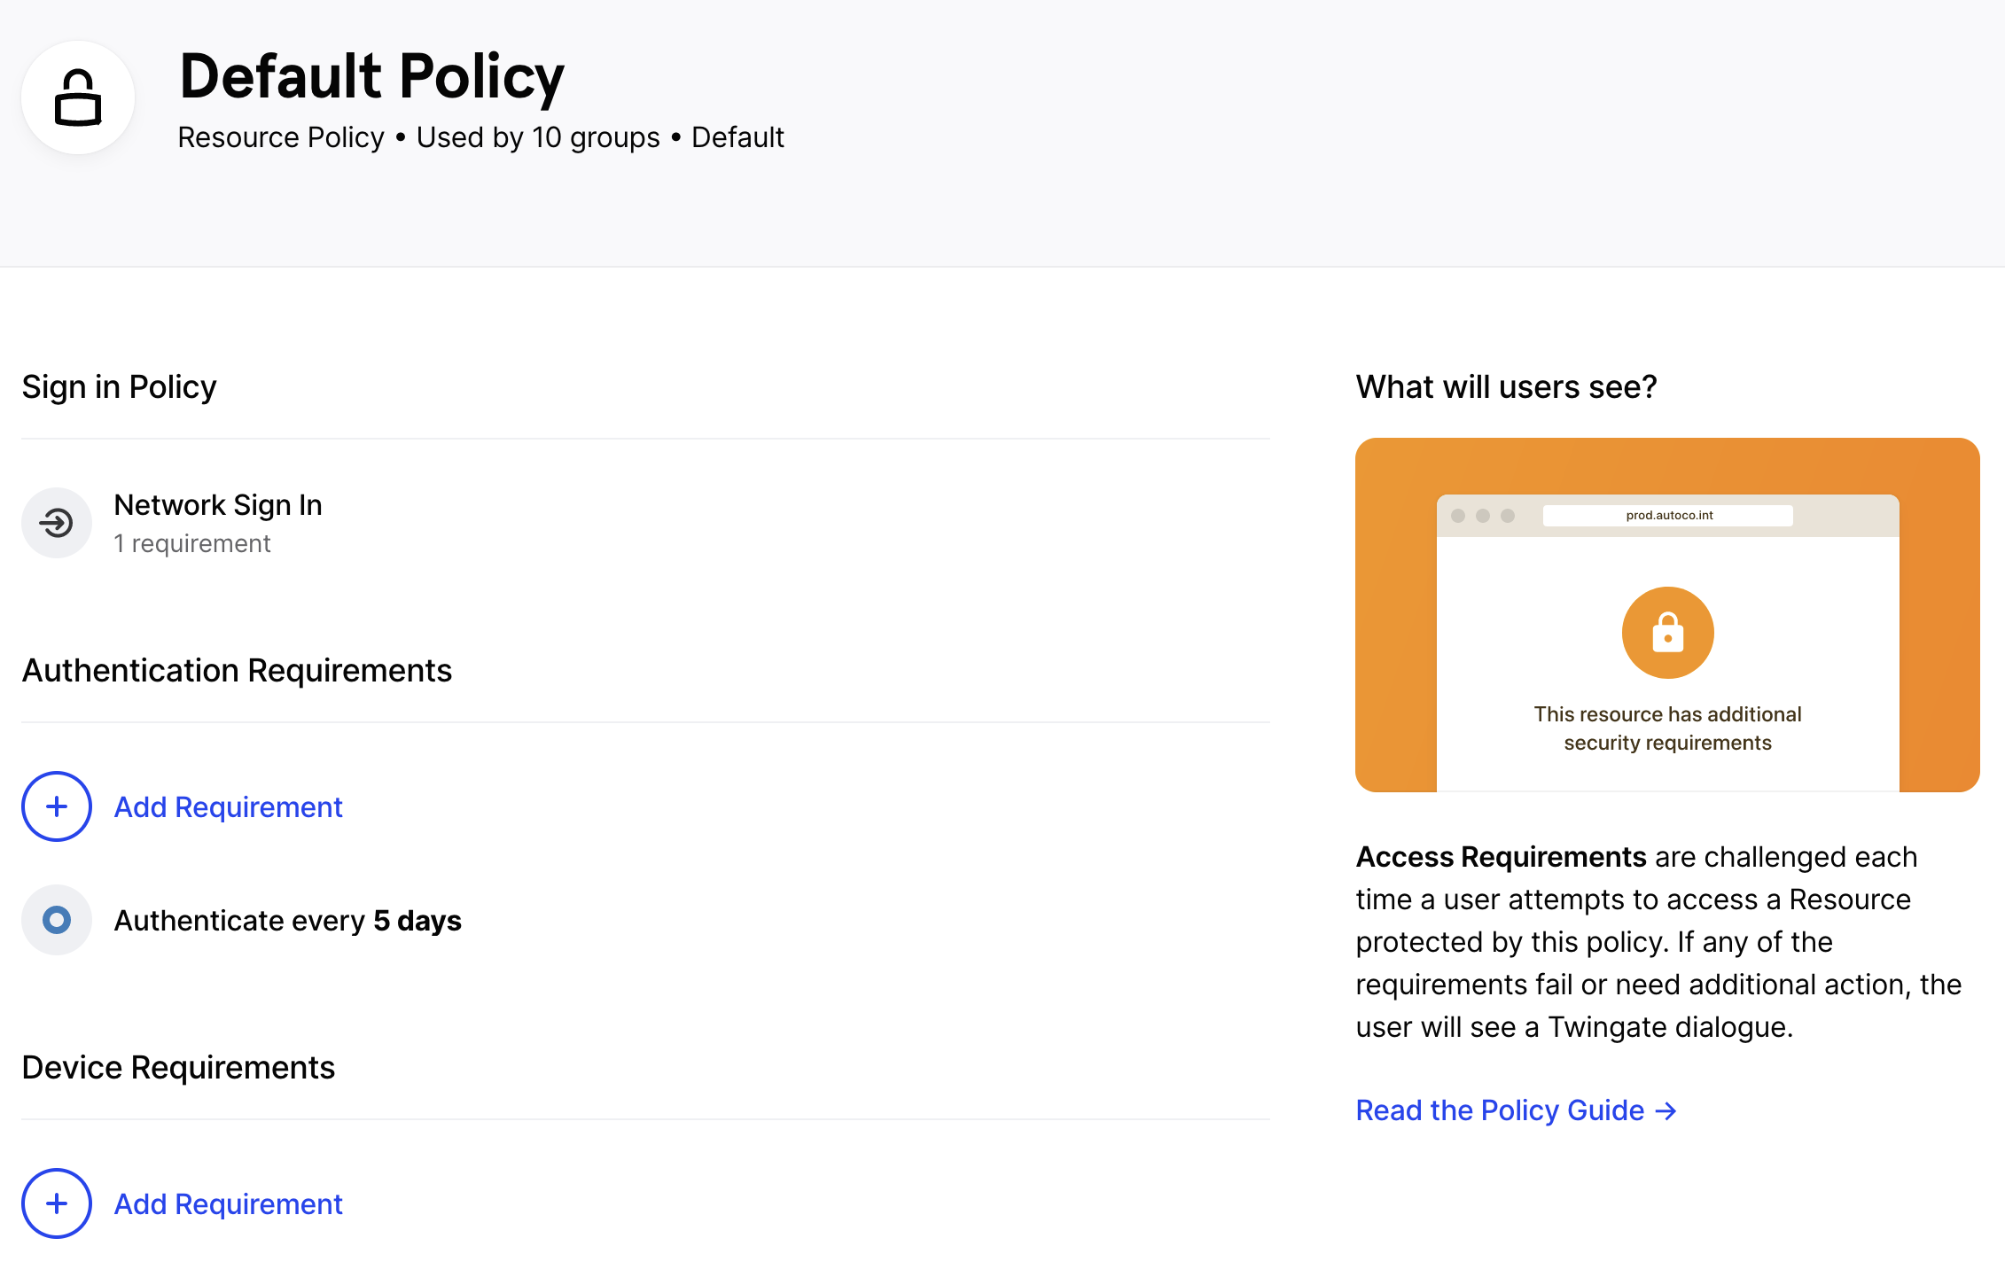Click the Device Requirements section heading
The height and width of the screenshot is (1285, 2005).
(x=178, y=1068)
